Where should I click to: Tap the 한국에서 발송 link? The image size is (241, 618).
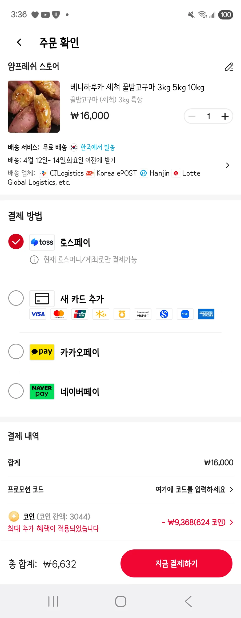(98, 147)
